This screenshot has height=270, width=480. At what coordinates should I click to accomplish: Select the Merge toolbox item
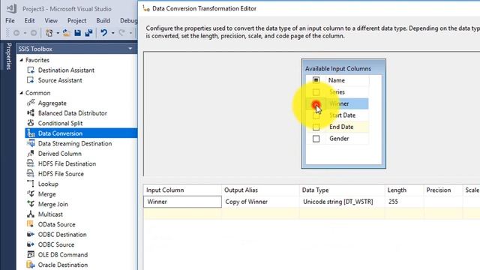46,194
